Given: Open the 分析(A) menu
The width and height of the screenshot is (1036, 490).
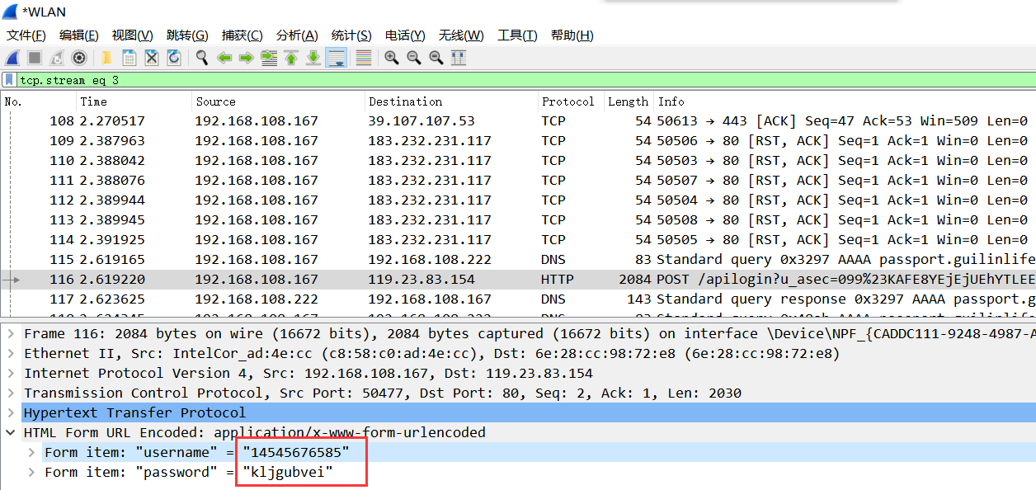Looking at the screenshot, I should pos(297,35).
